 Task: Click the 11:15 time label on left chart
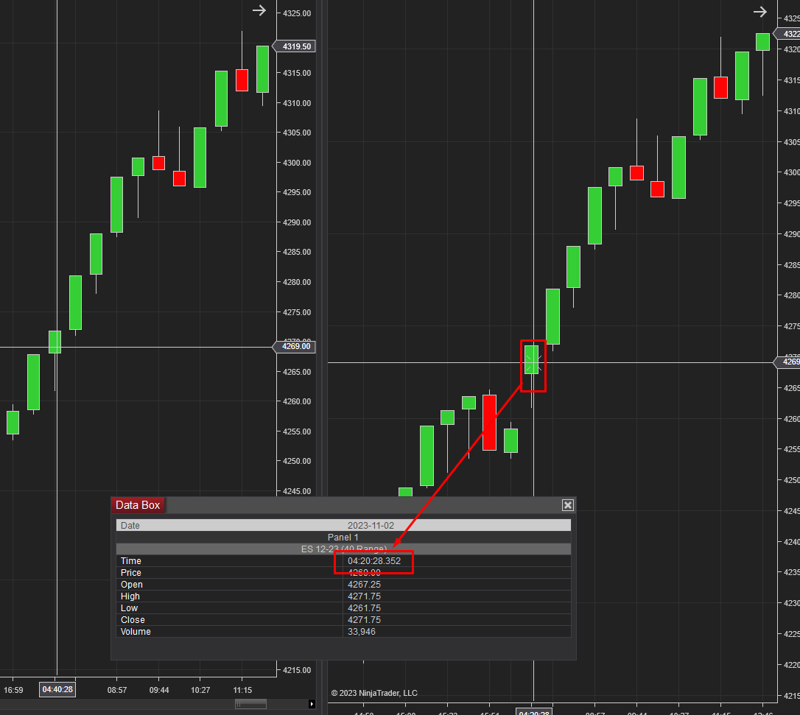pyautogui.click(x=242, y=690)
